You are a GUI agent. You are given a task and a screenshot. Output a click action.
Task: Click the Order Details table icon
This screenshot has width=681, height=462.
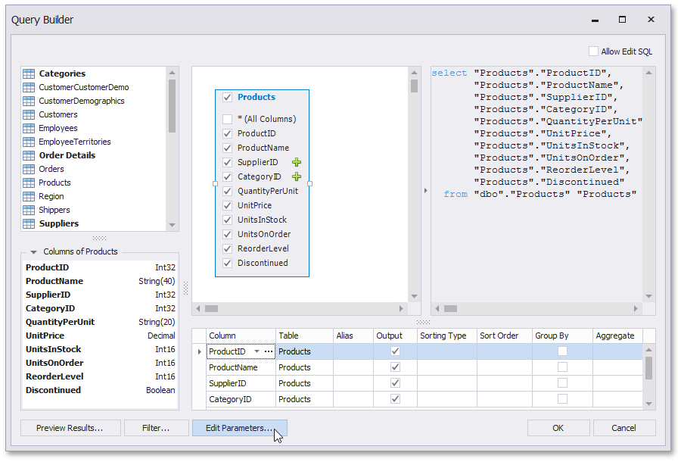29,155
